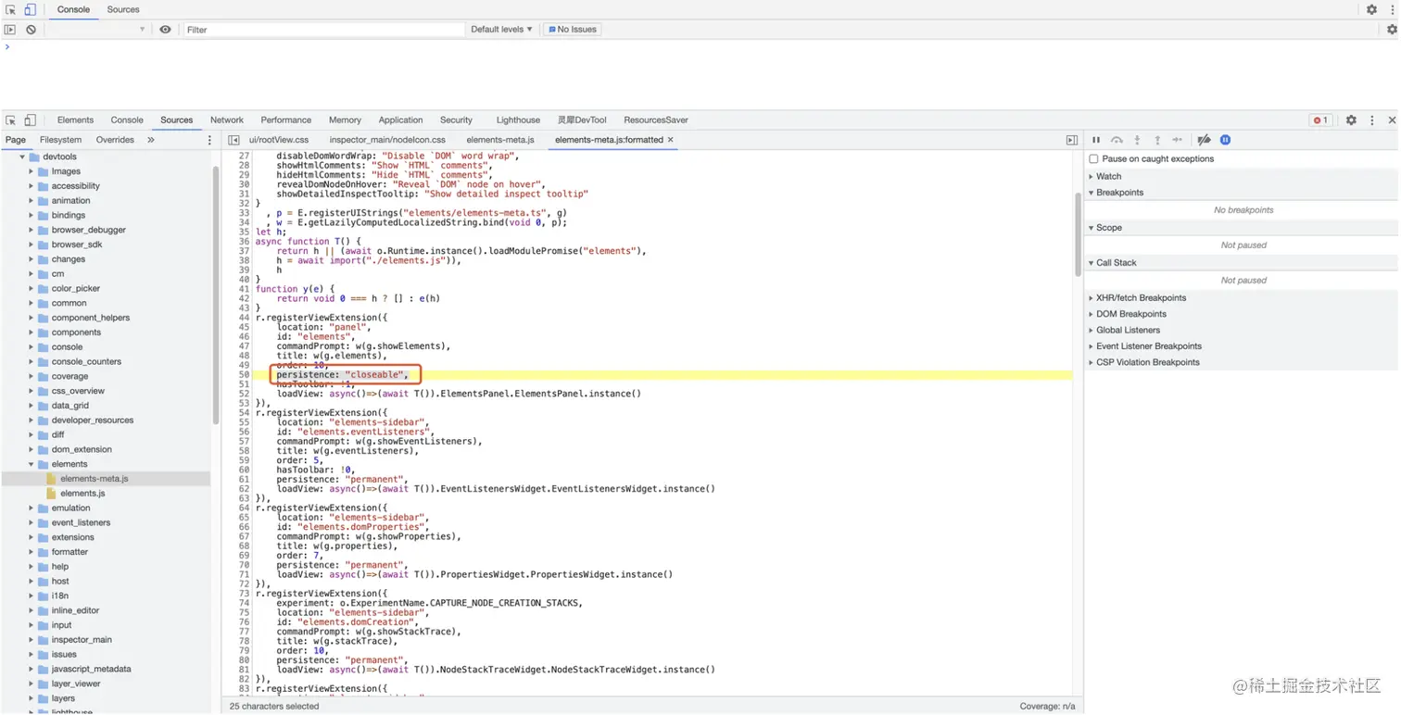Open the Lighthouse panel tab

(518, 120)
